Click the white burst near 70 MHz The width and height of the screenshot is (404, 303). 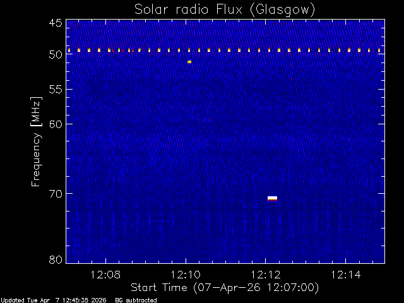(x=272, y=198)
